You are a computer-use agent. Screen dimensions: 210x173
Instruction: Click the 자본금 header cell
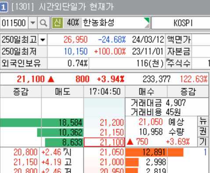(x=179, y=51)
